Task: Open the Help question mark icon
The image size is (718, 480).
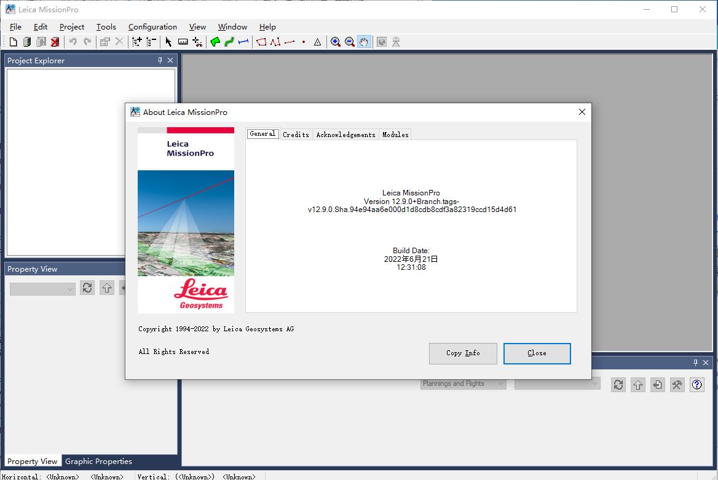Action: tap(696, 384)
